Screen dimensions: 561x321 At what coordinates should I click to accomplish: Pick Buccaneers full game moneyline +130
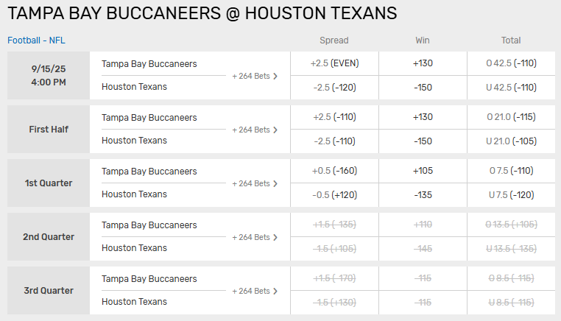pos(423,63)
